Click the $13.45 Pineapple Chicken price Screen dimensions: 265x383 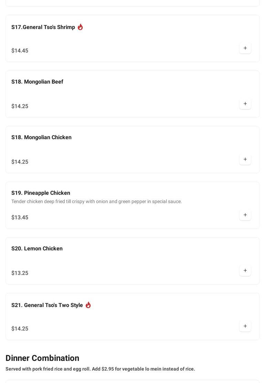pyautogui.click(x=20, y=218)
